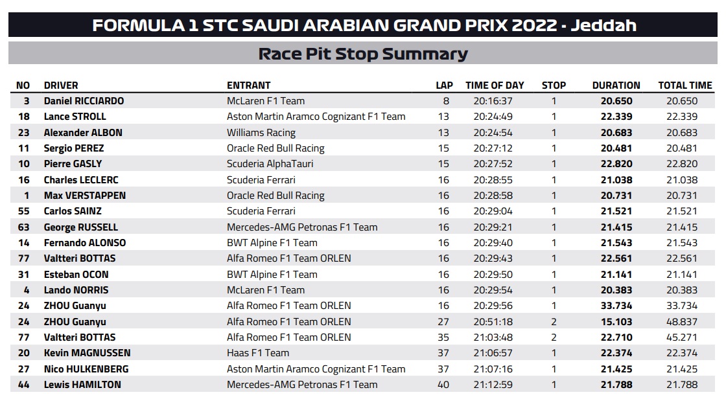Image resolution: width=726 pixels, height=399 pixels.
Task: Select the Max VERSTAPPEN driver name
Action: pos(85,196)
